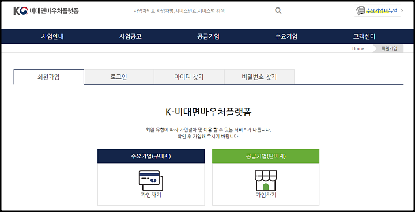Switch to the 로그인 tab
Viewport: 415px width, 212px height.
[x=119, y=77]
